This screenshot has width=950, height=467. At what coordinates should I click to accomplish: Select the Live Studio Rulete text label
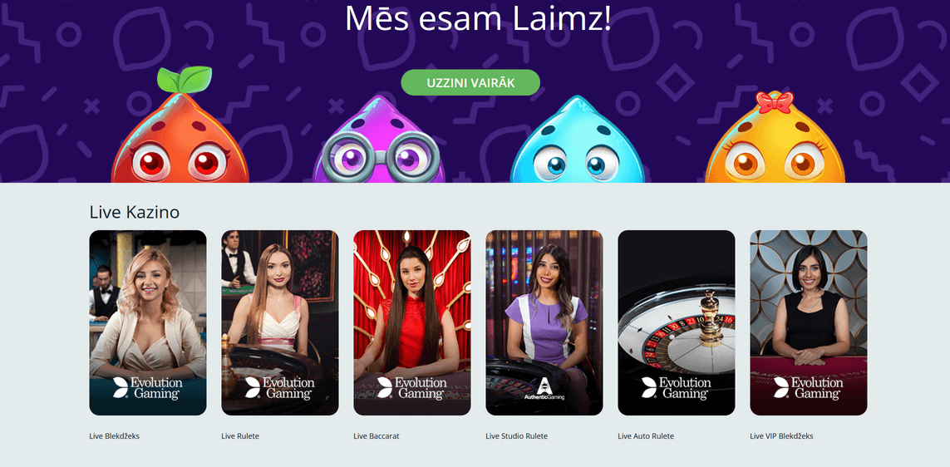tap(517, 436)
